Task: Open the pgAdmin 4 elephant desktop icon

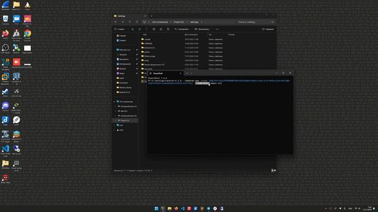Action: [17, 78]
